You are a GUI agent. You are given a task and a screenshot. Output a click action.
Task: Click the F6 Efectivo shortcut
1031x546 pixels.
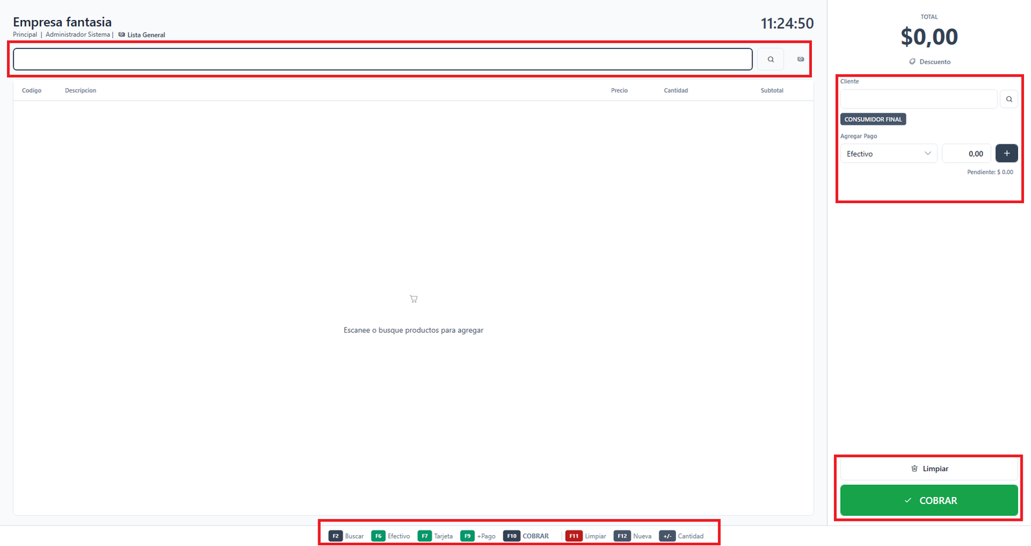[391, 536]
